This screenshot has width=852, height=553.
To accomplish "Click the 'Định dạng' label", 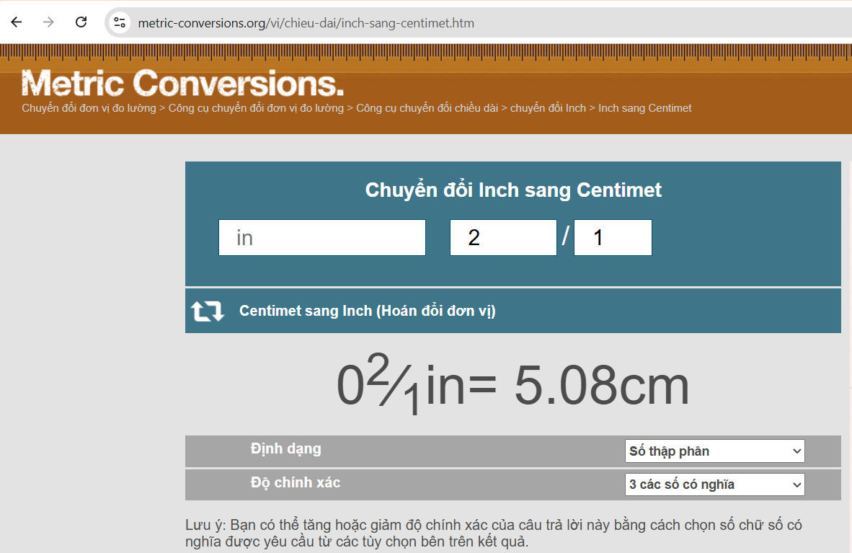I will [286, 449].
